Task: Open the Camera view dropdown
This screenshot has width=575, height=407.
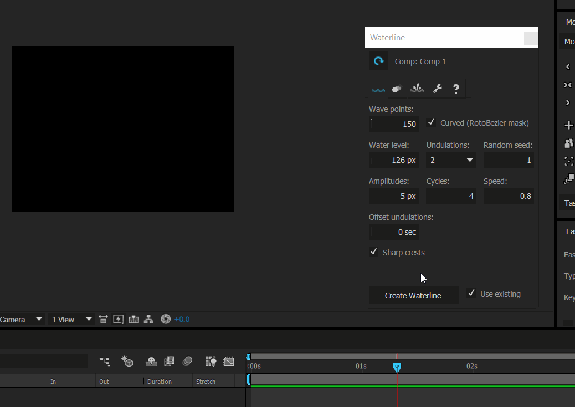Action: [x=21, y=320]
